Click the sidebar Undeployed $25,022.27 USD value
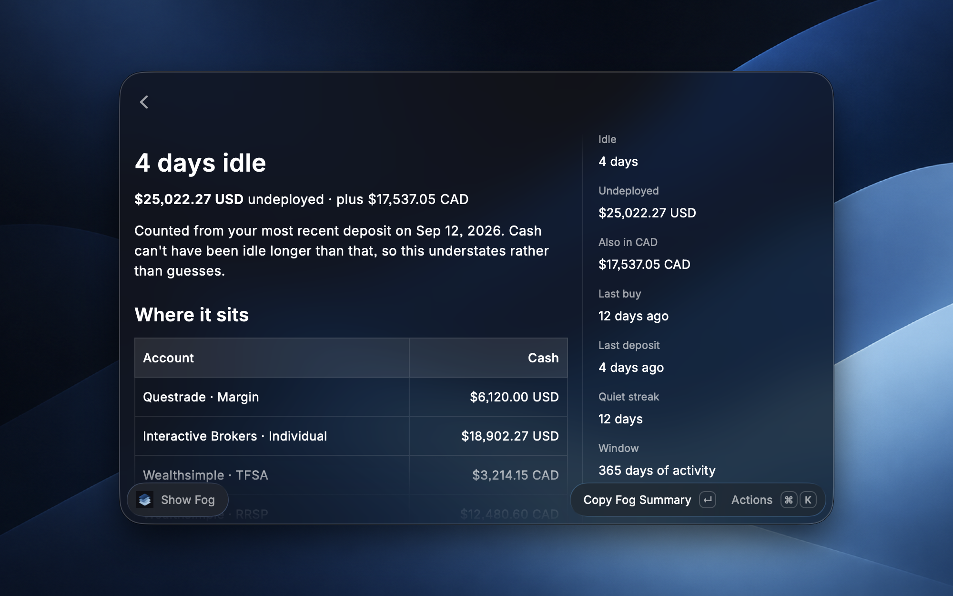953x596 pixels. click(x=647, y=213)
